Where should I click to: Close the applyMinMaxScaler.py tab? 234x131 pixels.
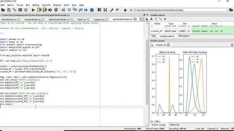point(135,19)
